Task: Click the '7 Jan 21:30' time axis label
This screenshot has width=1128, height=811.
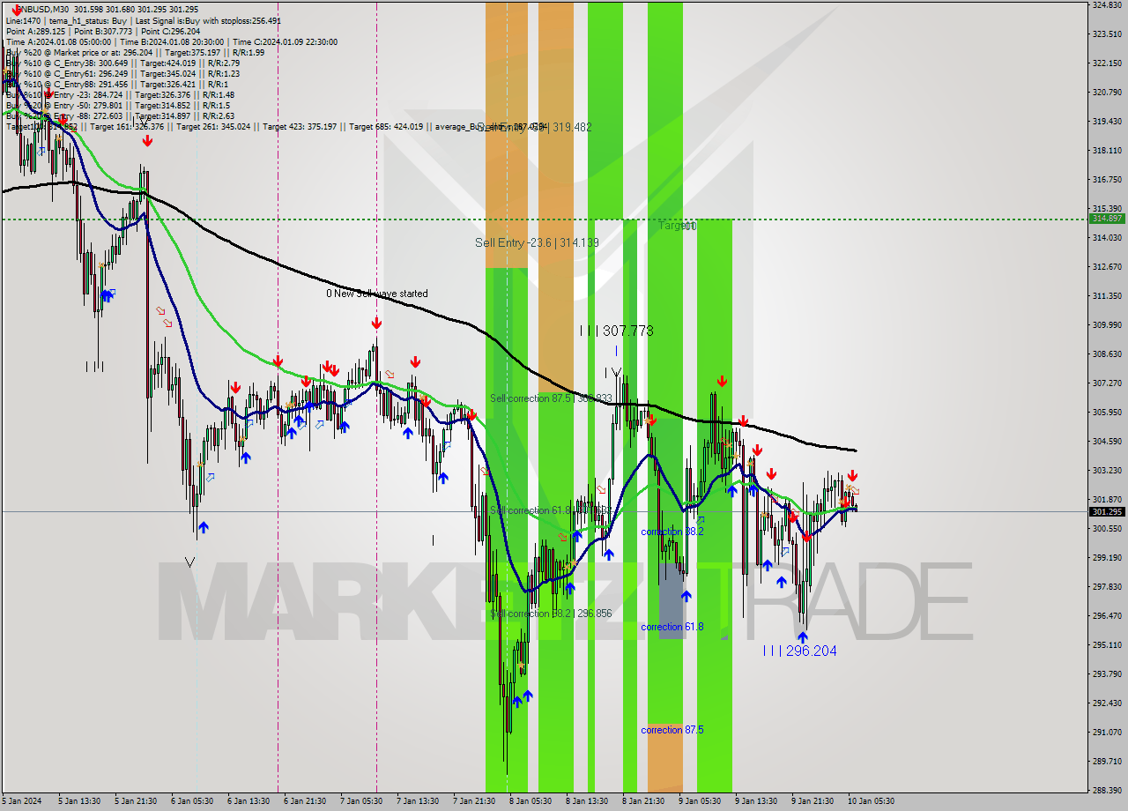Action: 474,801
